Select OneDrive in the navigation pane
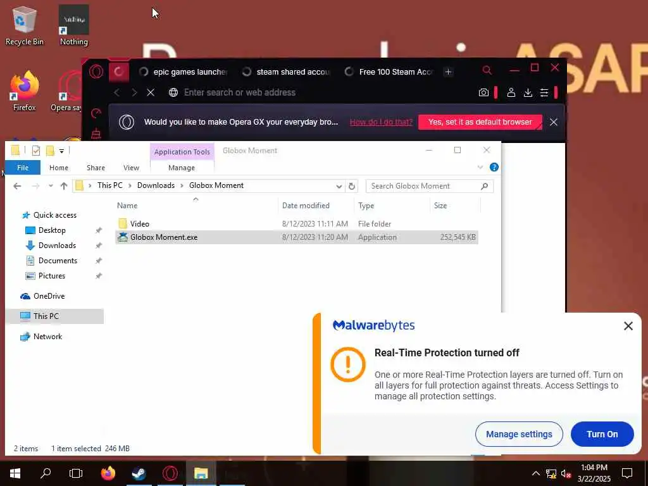The image size is (648, 486). tap(49, 296)
